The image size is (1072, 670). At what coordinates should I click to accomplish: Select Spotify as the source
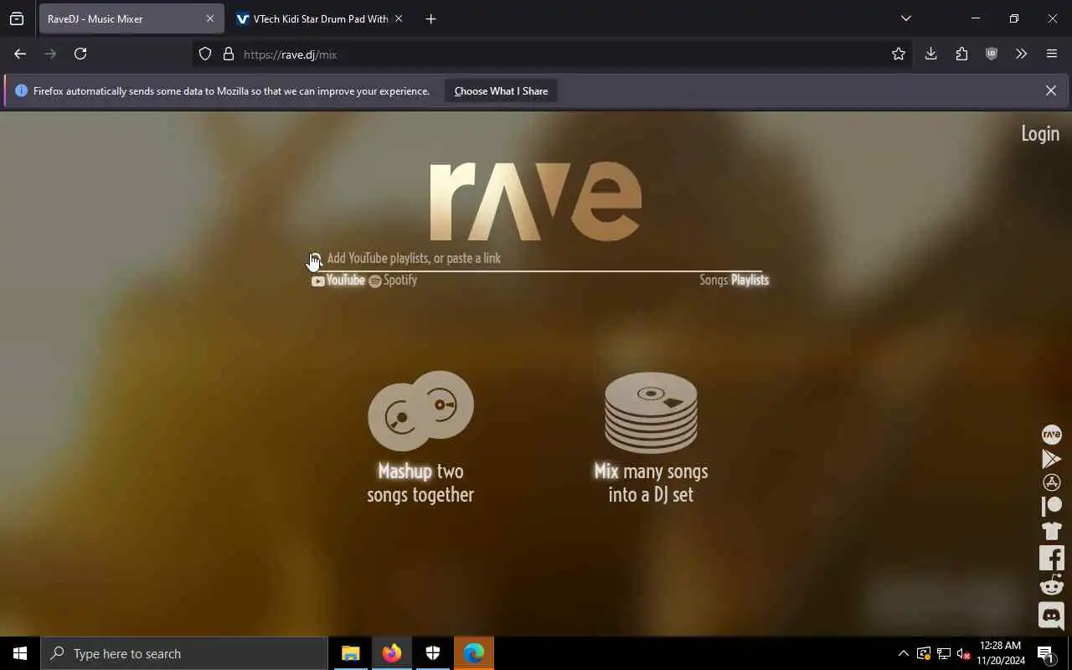393,281
